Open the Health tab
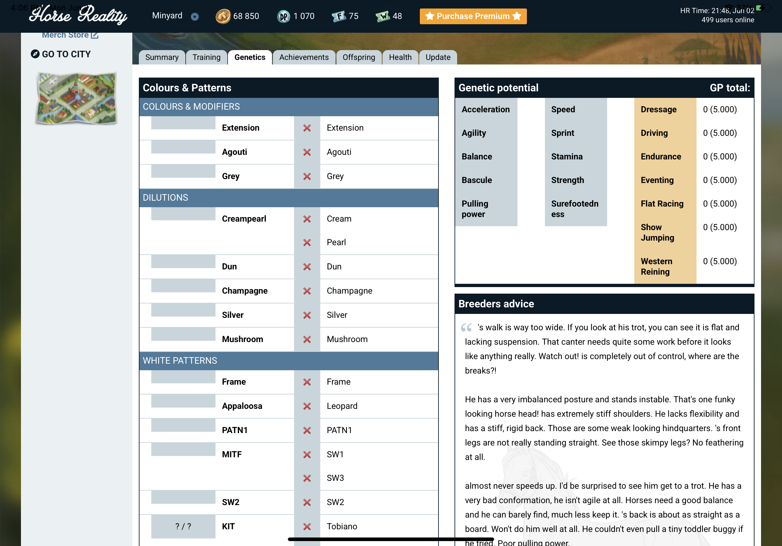 click(x=400, y=57)
